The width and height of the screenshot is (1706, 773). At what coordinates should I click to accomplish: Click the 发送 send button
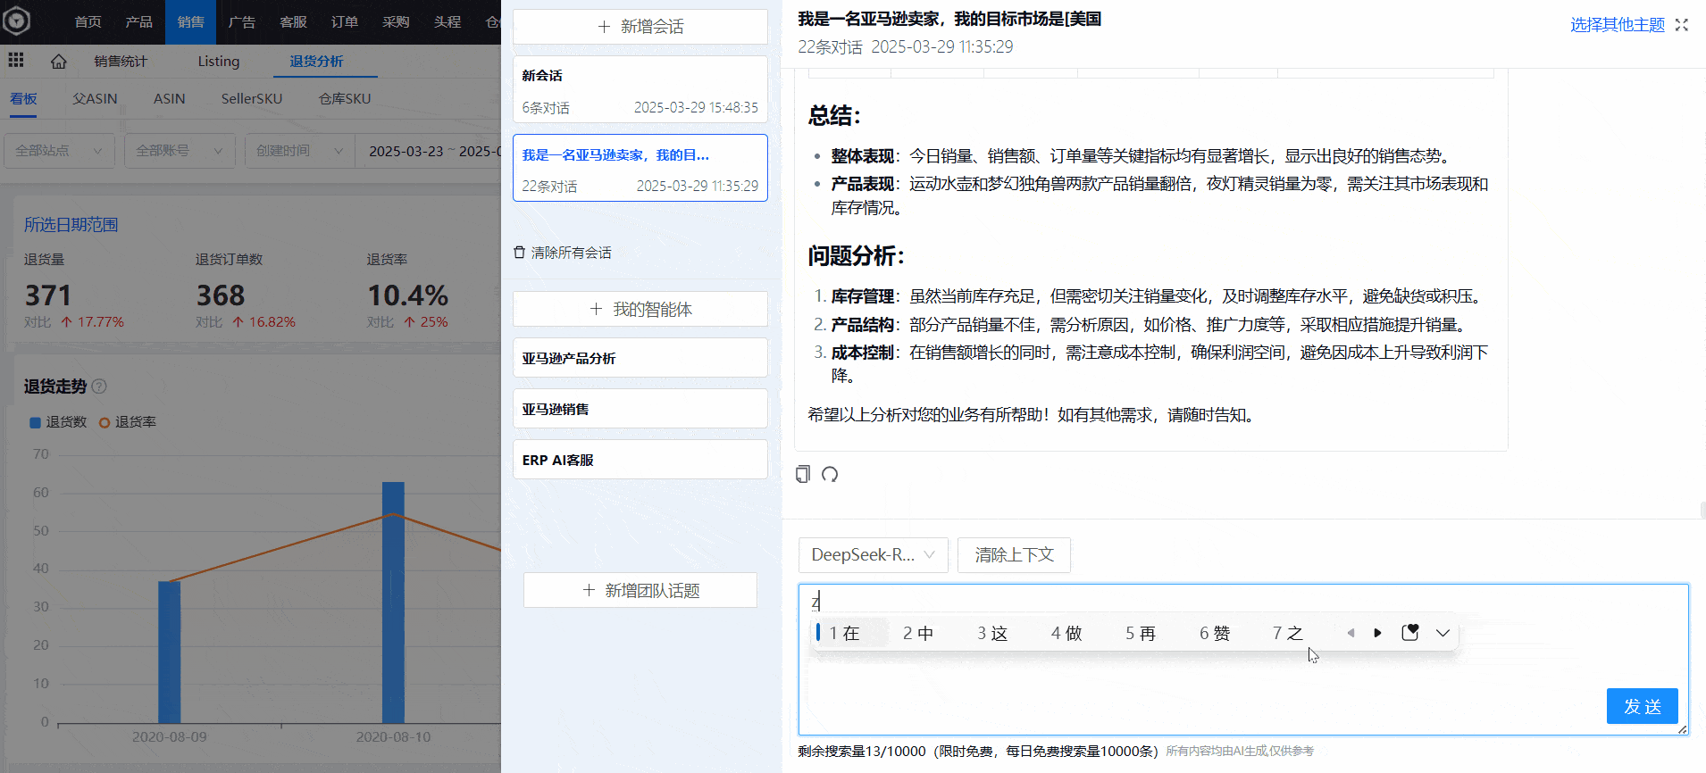pyautogui.click(x=1642, y=706)
